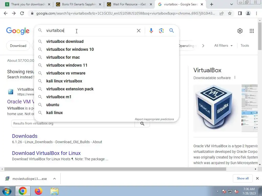Click the Results from virtualbox.org search field
Image resolution: width=262 pixels, height=196 pixels.
(x=73, y=124)
